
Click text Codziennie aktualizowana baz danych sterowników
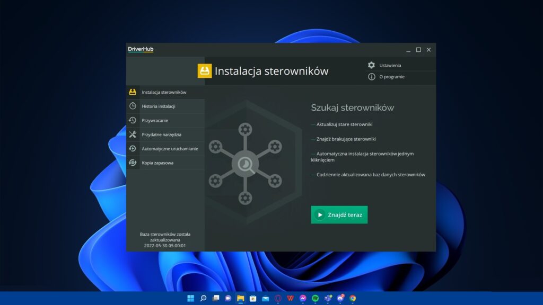point(371,175)
